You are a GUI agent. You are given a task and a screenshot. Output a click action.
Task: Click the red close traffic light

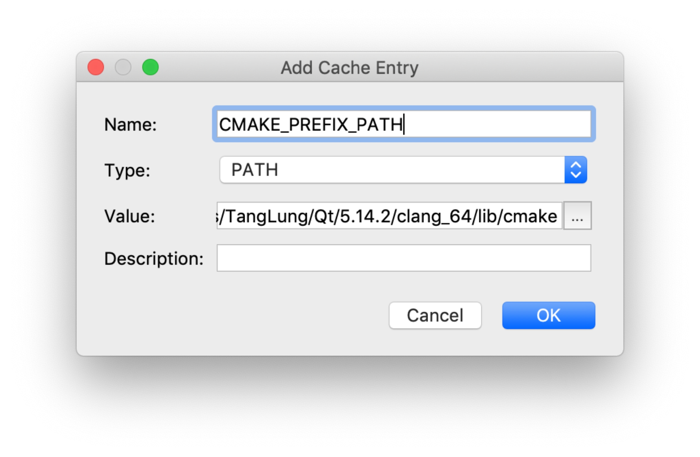tap(95, 67)
